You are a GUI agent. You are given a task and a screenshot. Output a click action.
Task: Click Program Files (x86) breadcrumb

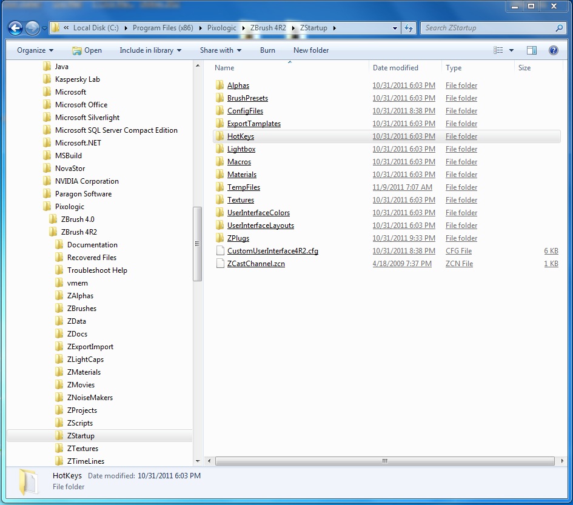(163, 28)
